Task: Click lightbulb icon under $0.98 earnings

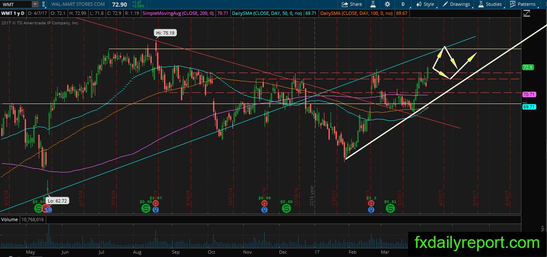Action: pyautogui.click(x=265, y=210)
